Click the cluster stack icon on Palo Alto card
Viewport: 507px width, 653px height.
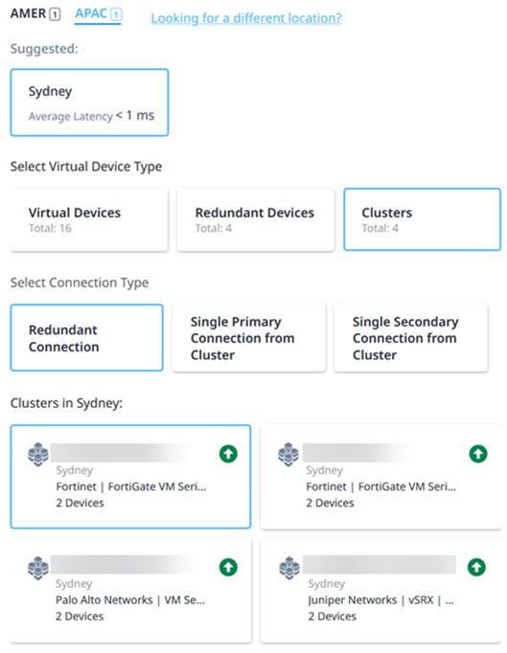38,568
